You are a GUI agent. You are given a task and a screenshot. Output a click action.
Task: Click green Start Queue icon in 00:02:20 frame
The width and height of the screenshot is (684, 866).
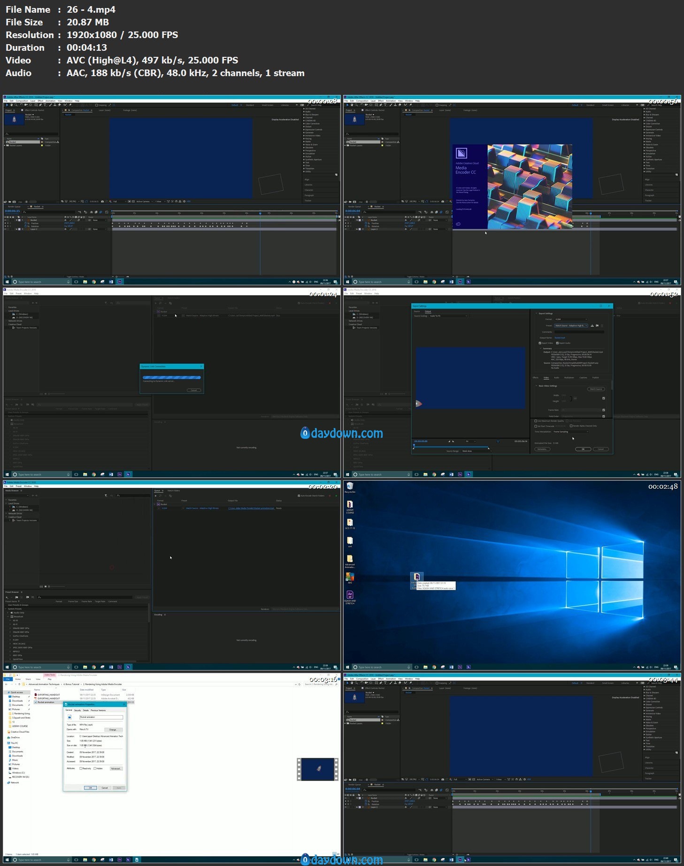[336, 496]
